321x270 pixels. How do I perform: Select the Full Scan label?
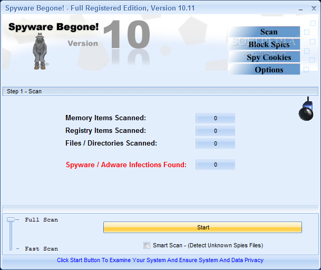coord(41,219)
